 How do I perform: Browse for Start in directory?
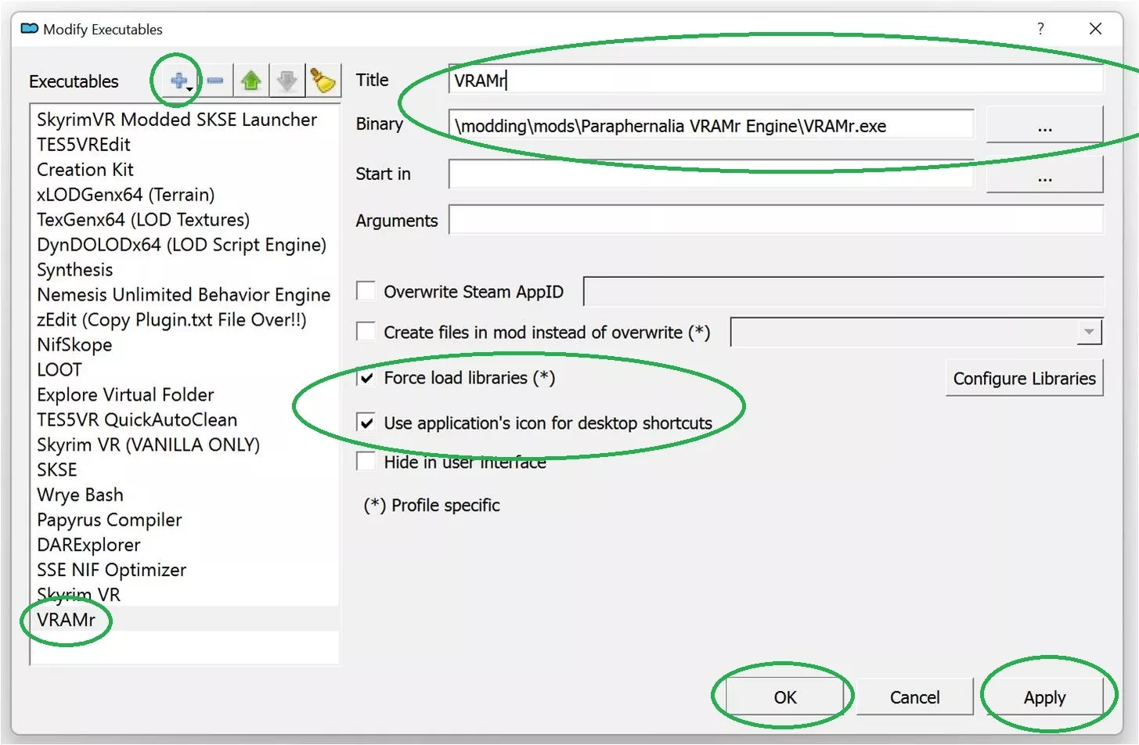tap(1044, 175)
